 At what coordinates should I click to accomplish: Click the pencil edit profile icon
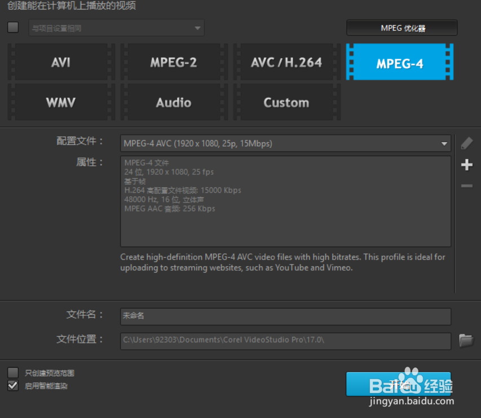[466, 143]
